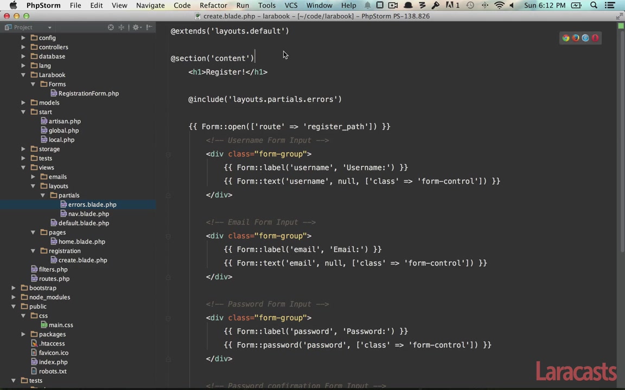Fold the Username form-group div block
Image resolution: width=625 pixels, height=390 pixels.
168,154
